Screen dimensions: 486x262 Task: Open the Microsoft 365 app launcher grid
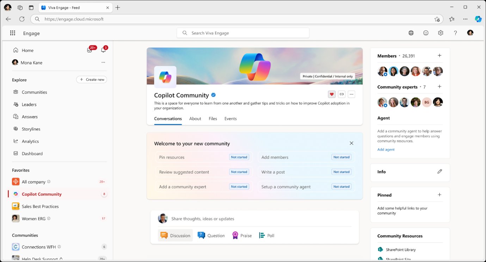tap(13, 33)
